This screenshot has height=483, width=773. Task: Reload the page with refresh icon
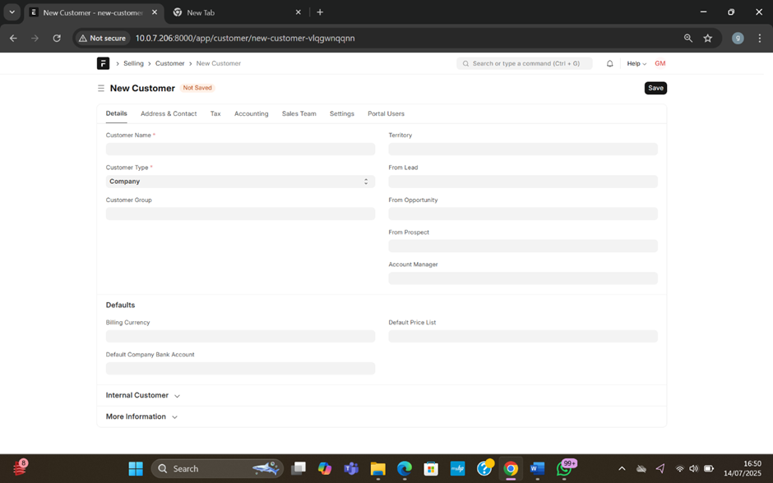coord(57,39)
